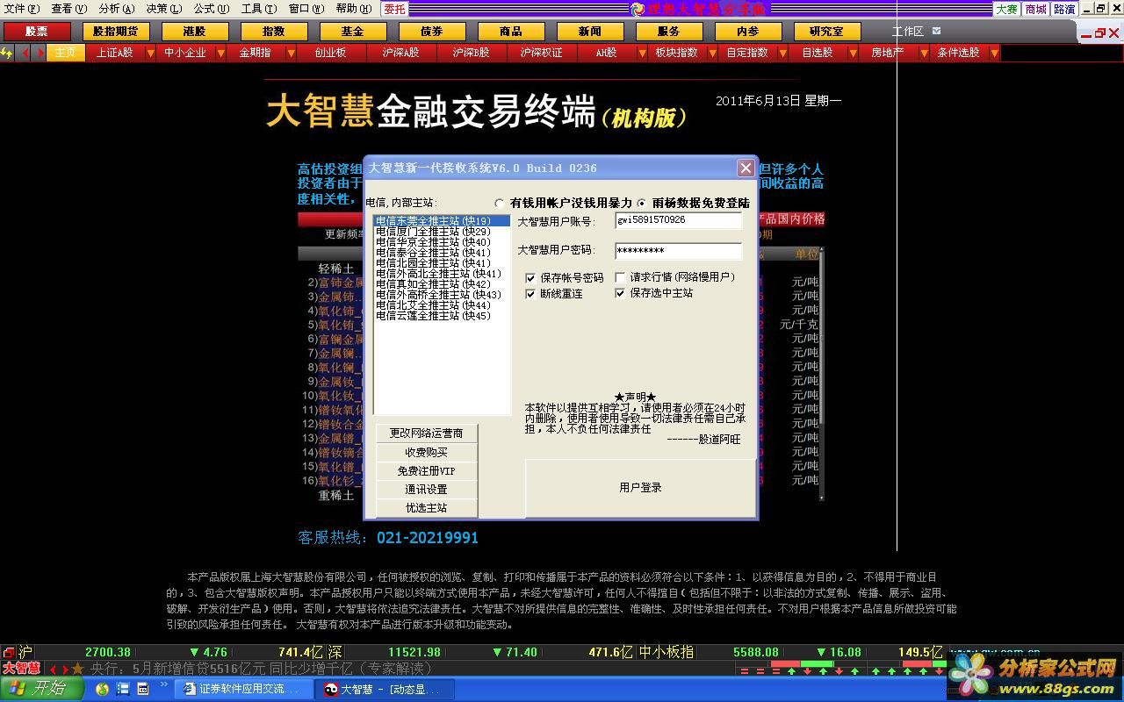Open the 分析 menu

tap(117, 9)
